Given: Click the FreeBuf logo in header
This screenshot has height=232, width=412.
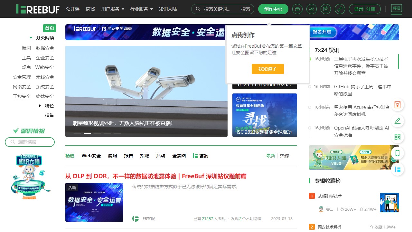Looking at the screenshot, I should tap(38, 9).
